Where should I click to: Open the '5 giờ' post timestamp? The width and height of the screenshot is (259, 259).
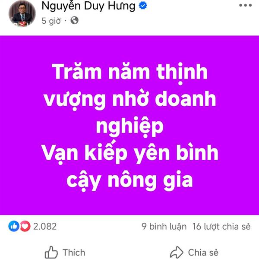(x=51, y=21)
